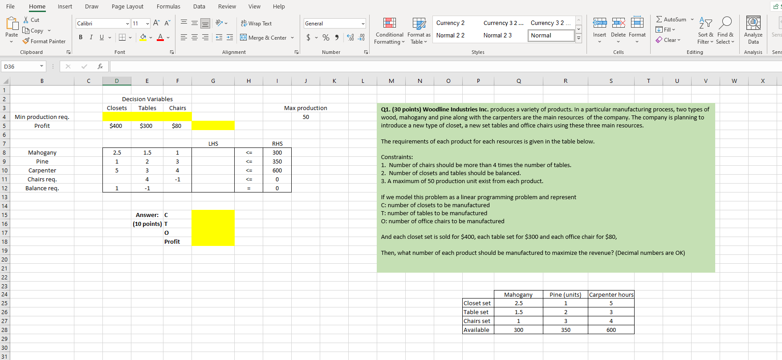Toggle Center horizontal alignment

195,37
